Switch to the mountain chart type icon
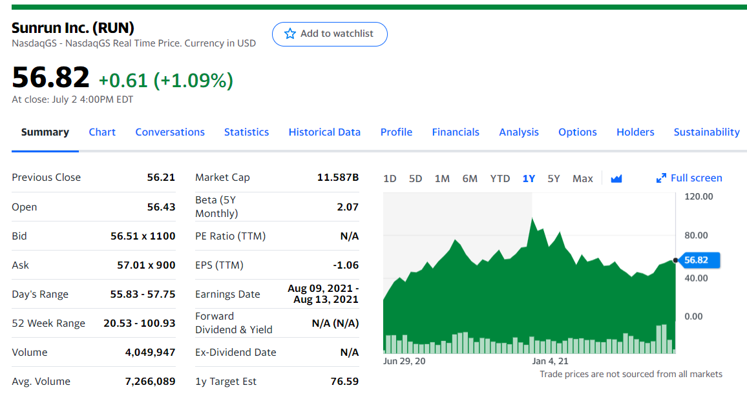Screen dimensions: 747x412 (x=616, y=178)
